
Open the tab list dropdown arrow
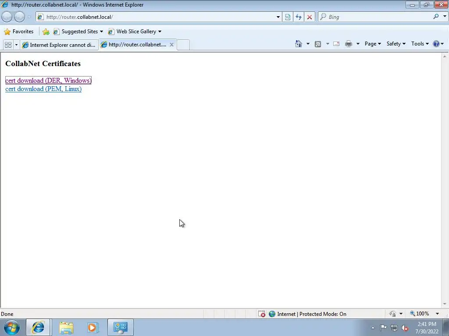pyautogui.click(x=16, y=45)
